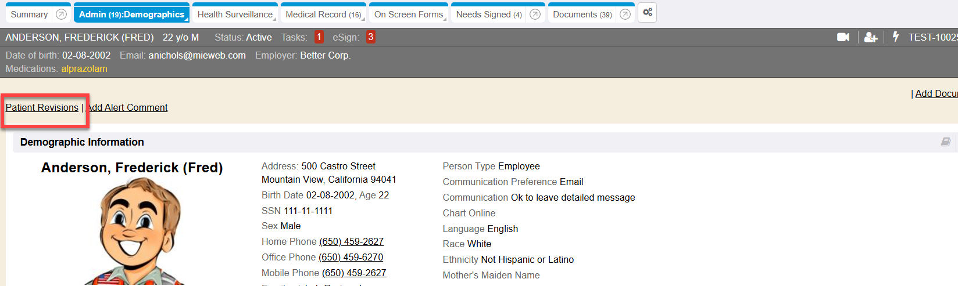
Task: Switch to the On Screen Forms tab
Action: tap(408, 15)
